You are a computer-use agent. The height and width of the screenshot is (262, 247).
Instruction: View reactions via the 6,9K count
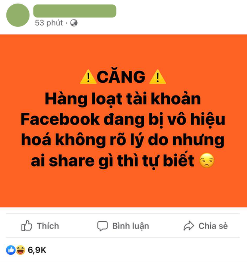coord(37,250)
